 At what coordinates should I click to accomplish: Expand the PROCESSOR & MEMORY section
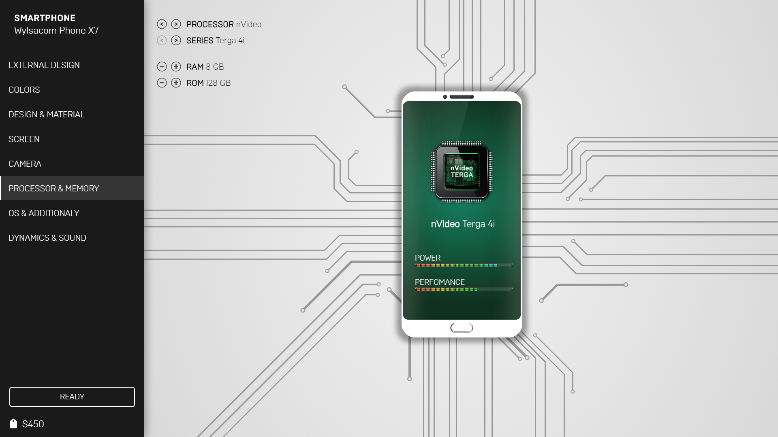click(x=72, y=188)
